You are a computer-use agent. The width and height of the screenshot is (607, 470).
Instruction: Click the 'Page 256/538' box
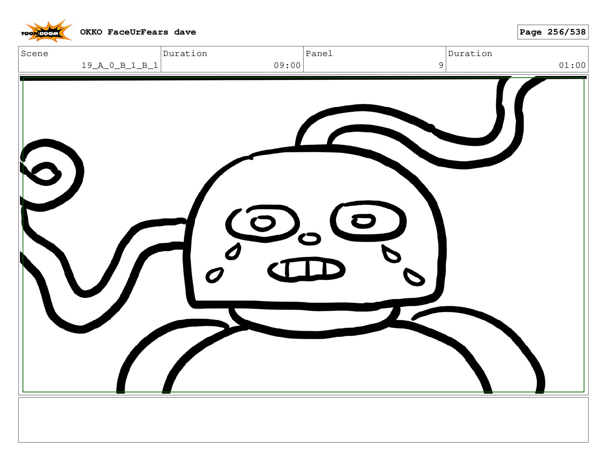pyautogui.click(x=553, y=32)
